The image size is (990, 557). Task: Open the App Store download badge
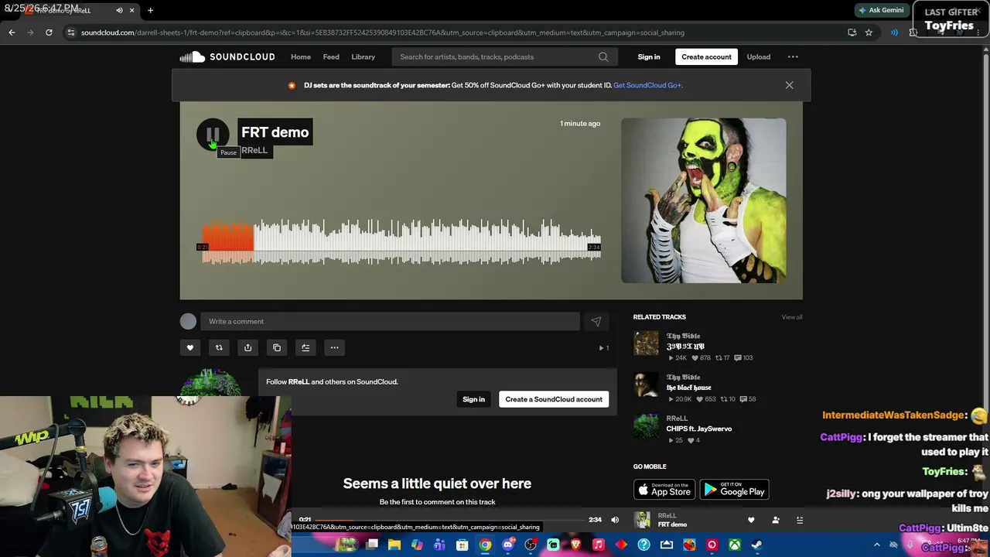click(664, 490)
